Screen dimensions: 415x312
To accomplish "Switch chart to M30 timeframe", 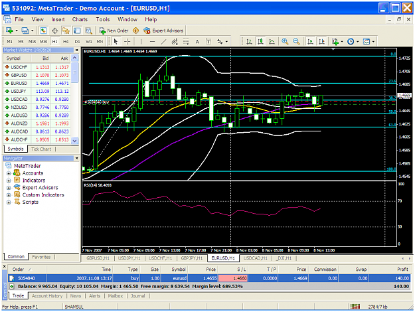I will [43, 42].
